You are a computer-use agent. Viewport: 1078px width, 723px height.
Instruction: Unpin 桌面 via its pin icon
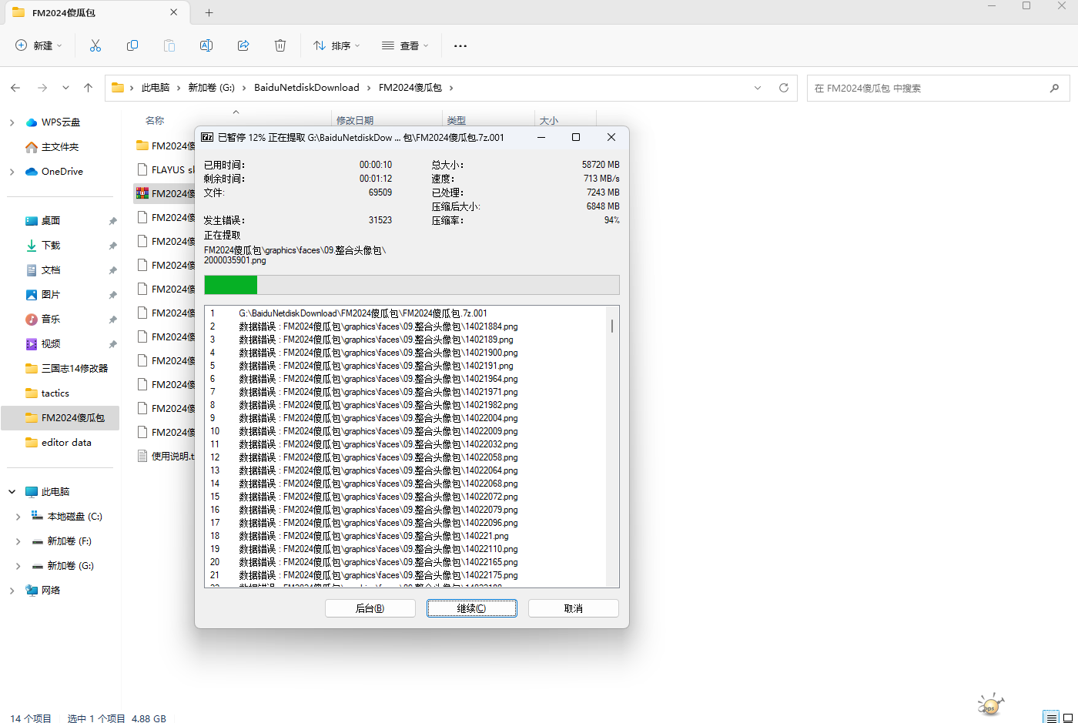[112, 221]
